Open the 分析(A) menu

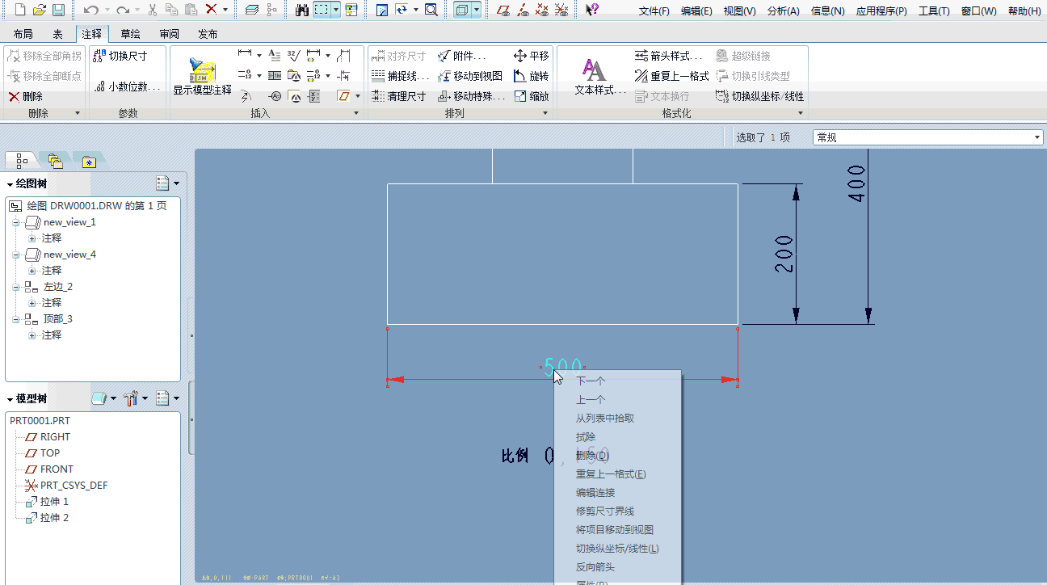point(784,11)
